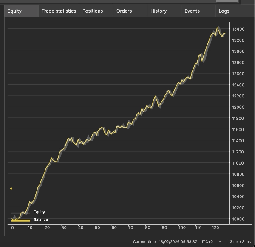Switch to the Equity tab
This screenshot has width=255, height=247.
(14, 11)
